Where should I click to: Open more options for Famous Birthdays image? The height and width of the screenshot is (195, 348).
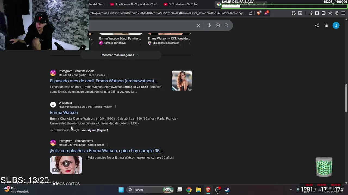click(141, 43)
